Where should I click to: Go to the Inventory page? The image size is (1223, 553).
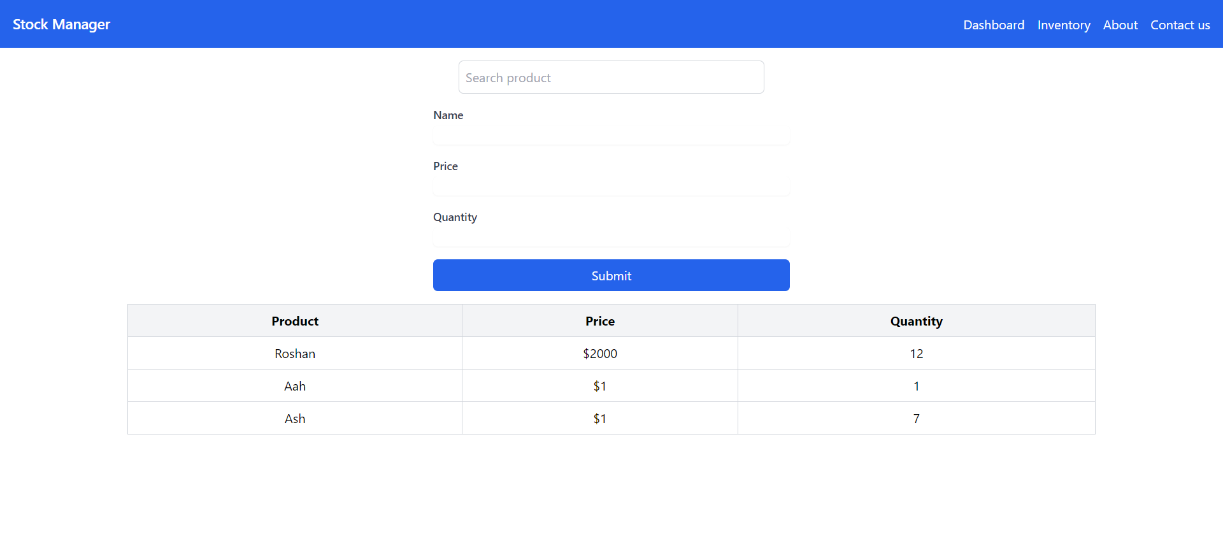click(1064, 25)
